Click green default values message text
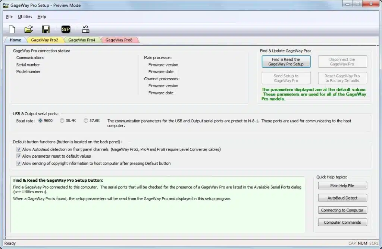 tap(314, 94)
